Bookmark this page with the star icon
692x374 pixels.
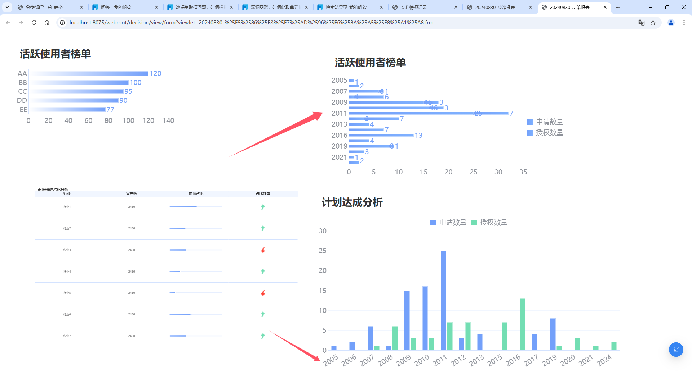tap(653, 23)
